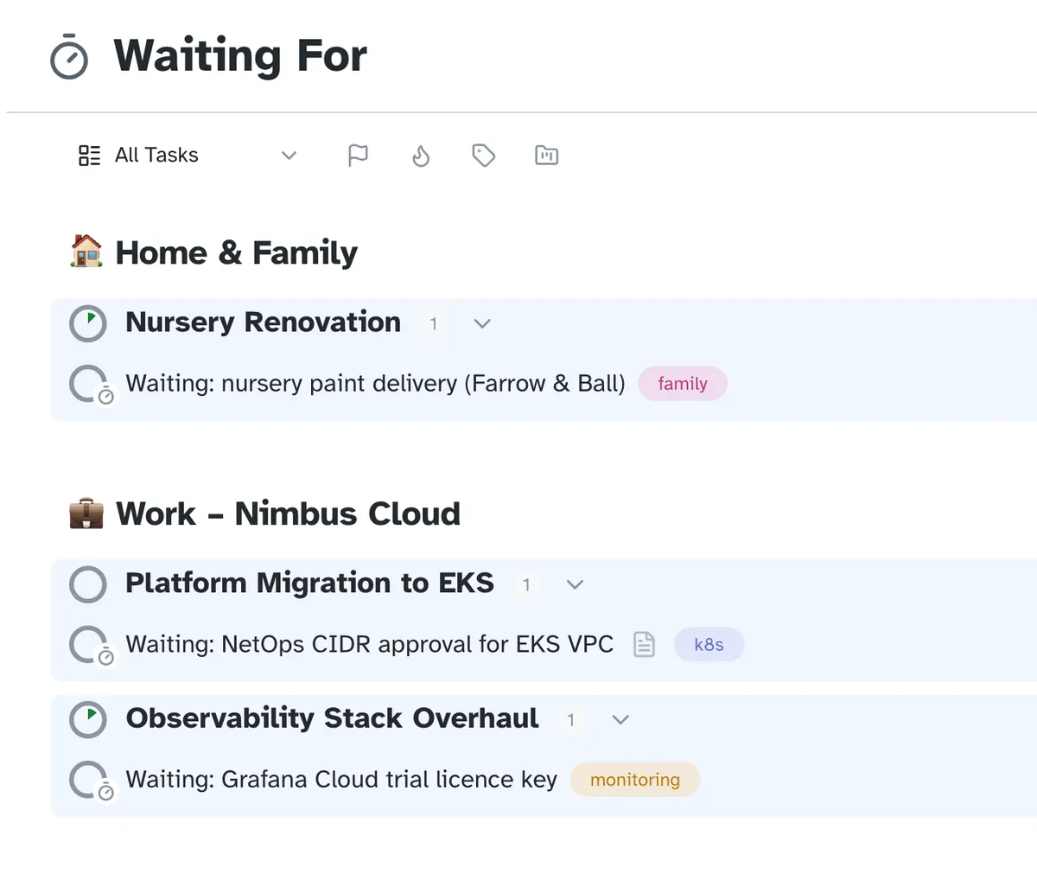Click the Waiting For stopwatch icon

click(69, 57)
